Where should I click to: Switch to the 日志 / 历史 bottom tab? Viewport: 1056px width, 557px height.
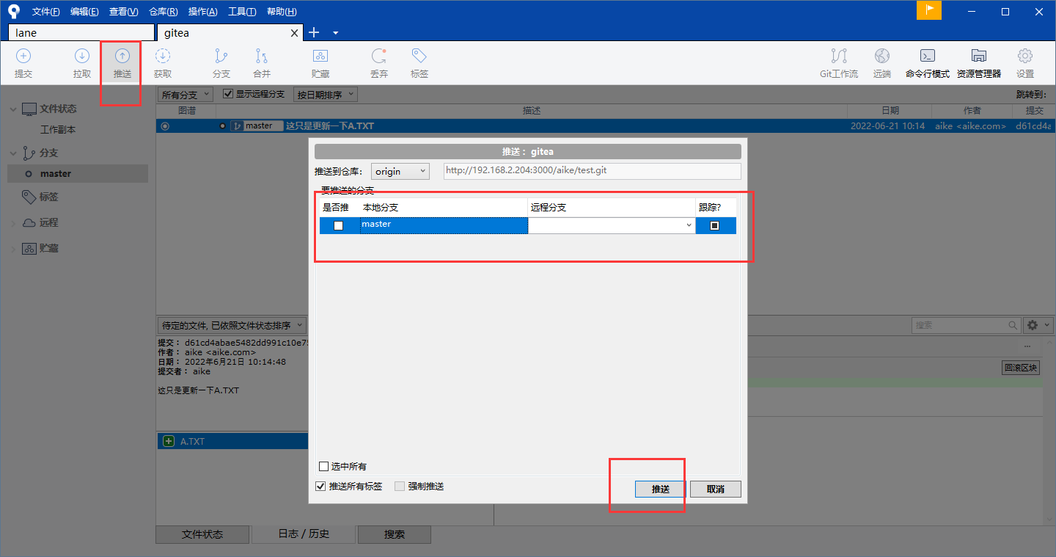[x=304, y=534]
